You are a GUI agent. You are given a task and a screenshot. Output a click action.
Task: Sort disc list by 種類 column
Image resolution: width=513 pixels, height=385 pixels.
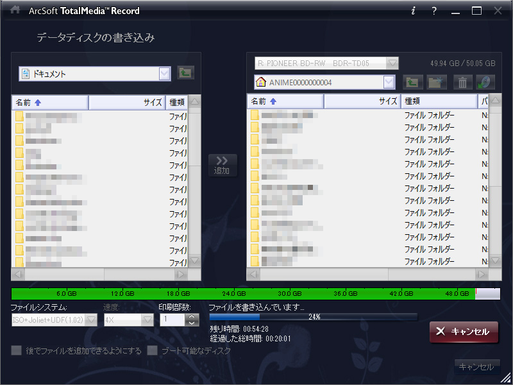click(439, 101)
